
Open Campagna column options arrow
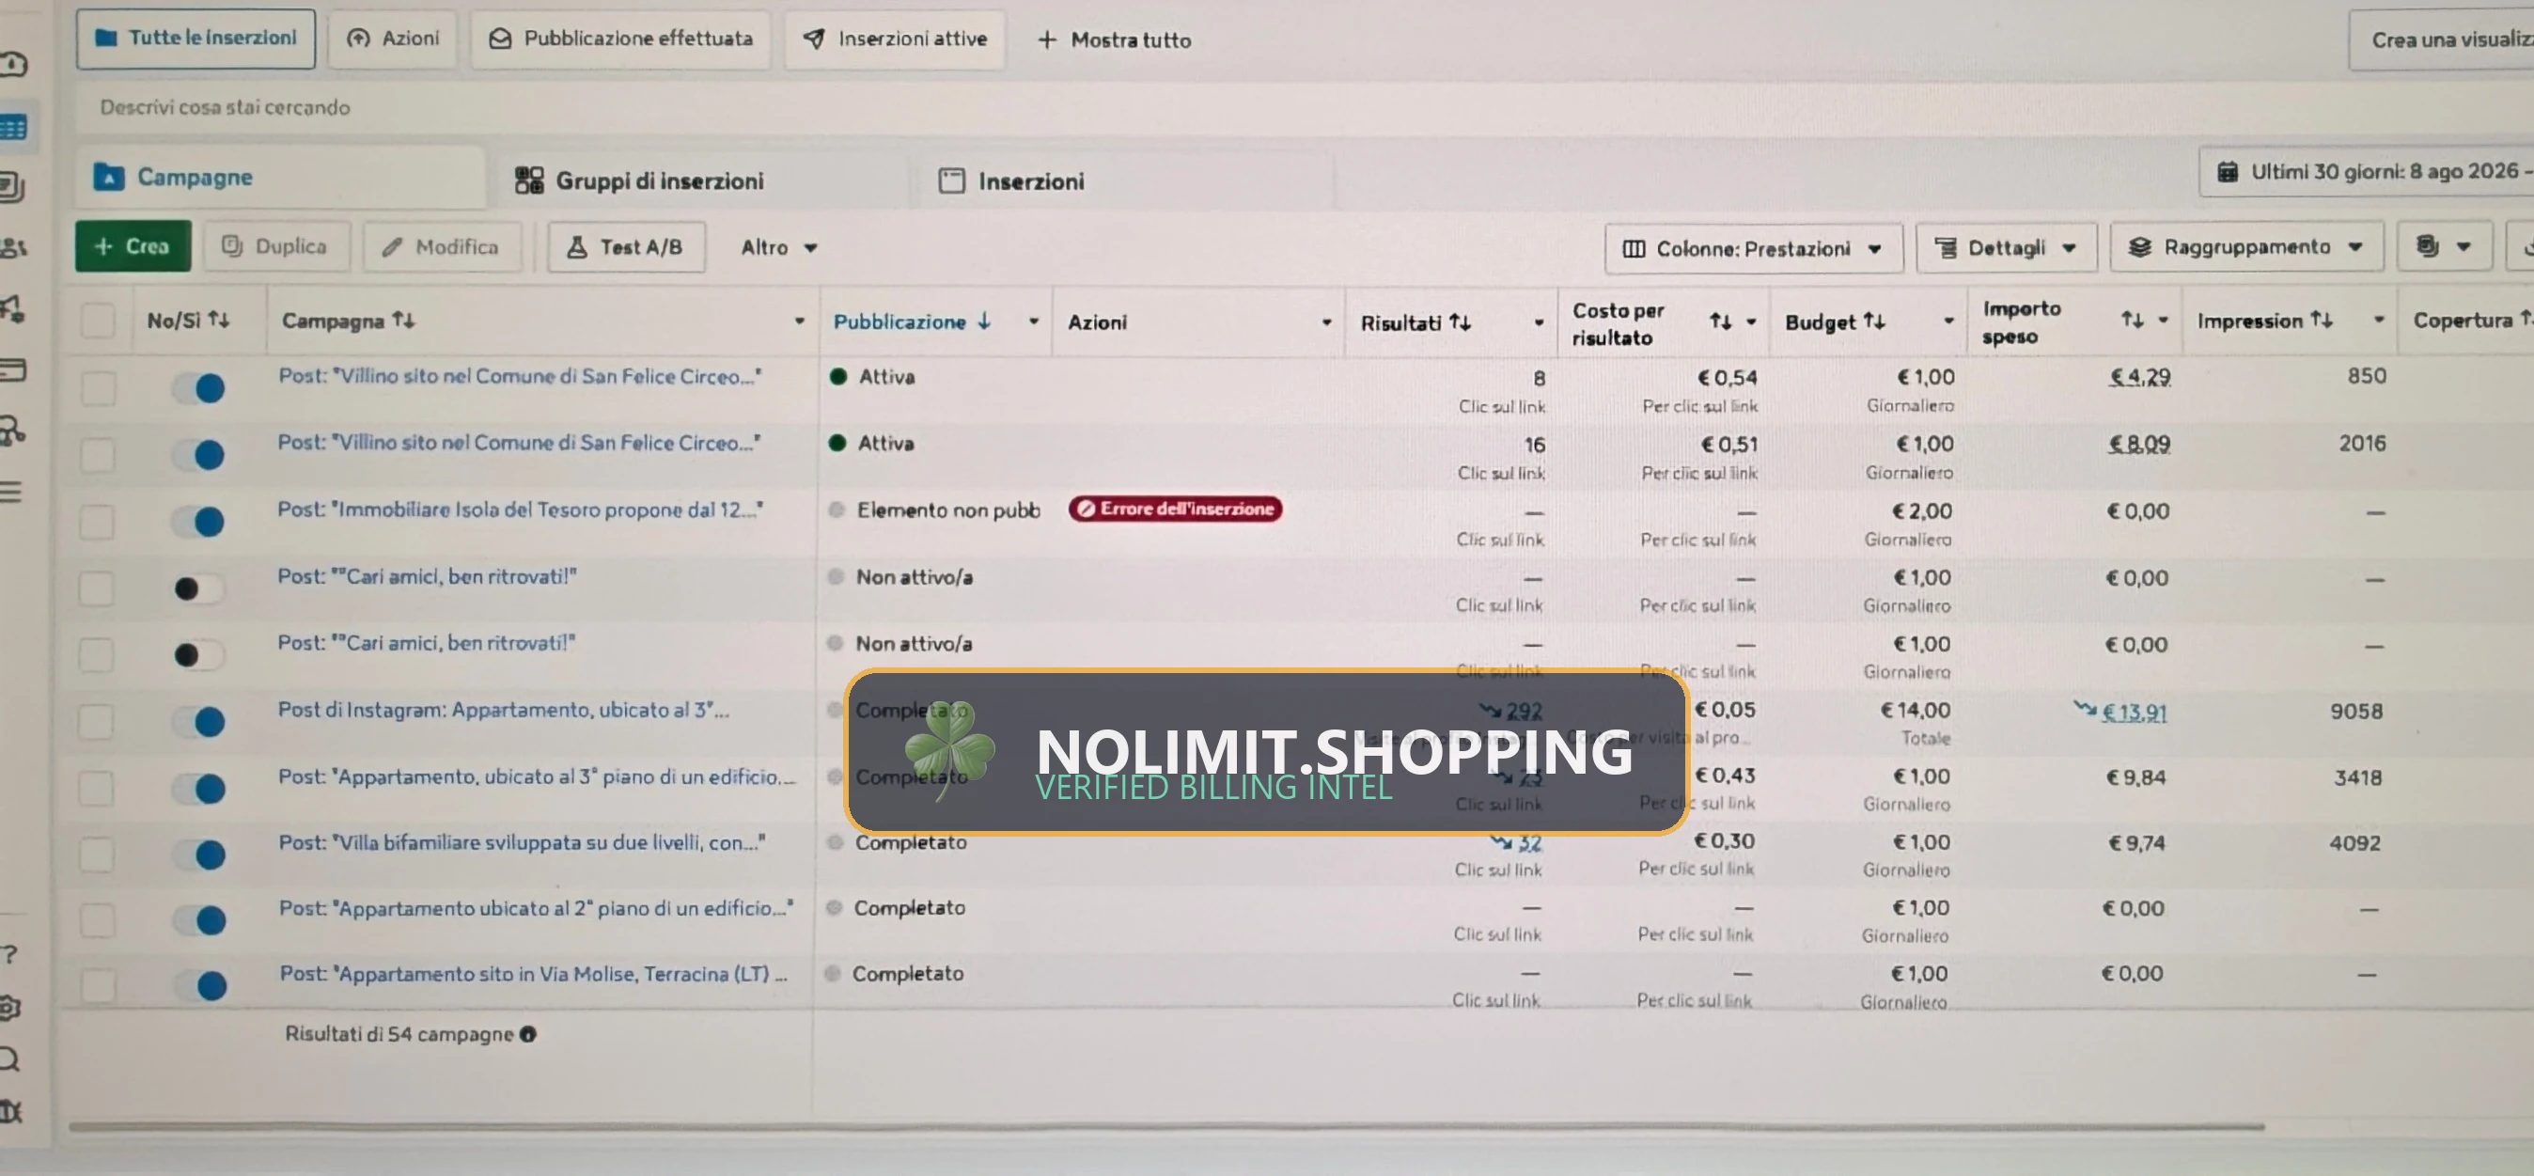point(799,321)
